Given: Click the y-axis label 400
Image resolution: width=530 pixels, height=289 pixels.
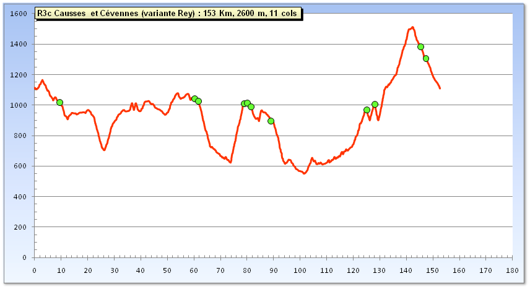Looking at the screenshot, I should [x=20, y=196].
